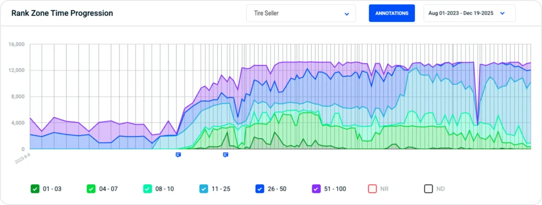Click the 16,000 y-axis label
The image size is (542, 205).
tap(16, 44)
